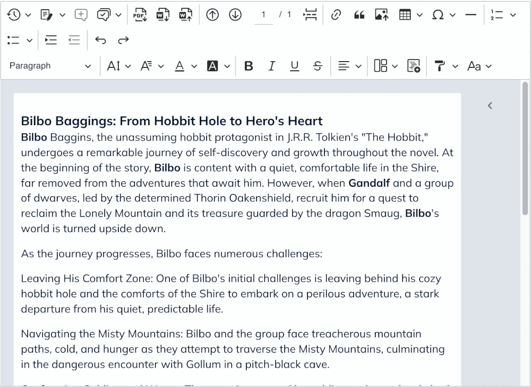The image size is (531, 387).
Task: Open the Paragraph heading dropdown
Action: (x=50, y=66)
